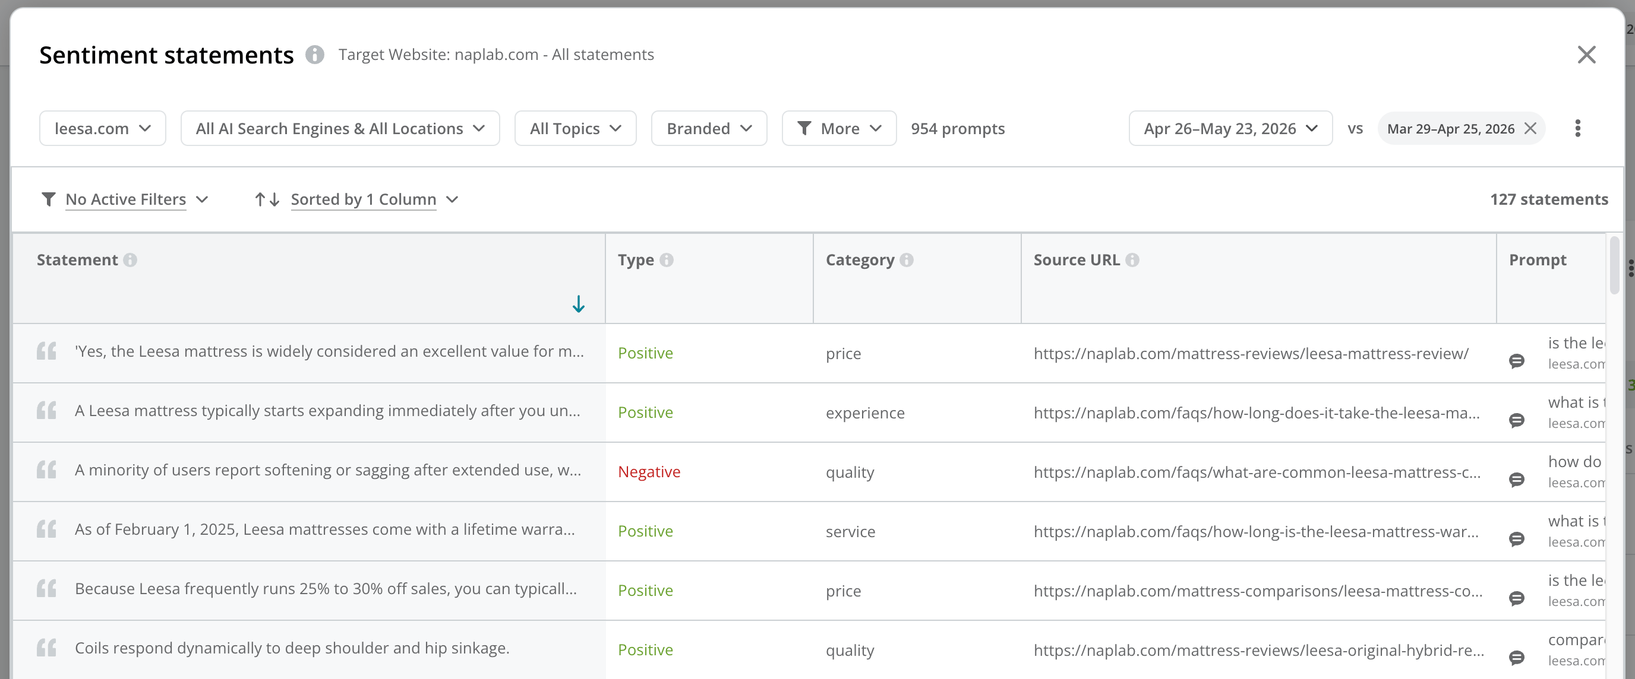
Task: Click the Type column info icon
Action: pos(667,260)
